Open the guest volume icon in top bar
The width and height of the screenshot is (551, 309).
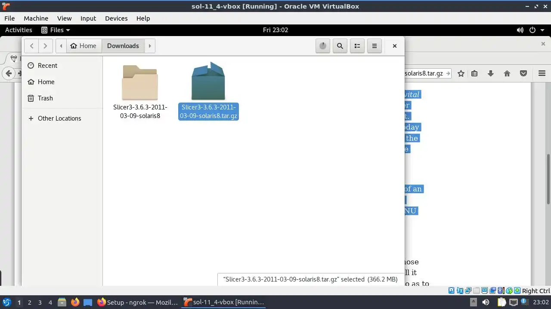coord(520,30)
